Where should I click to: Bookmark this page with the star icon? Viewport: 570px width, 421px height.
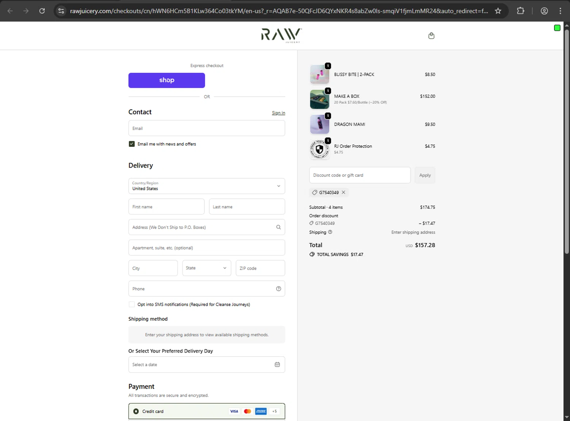[x=498, y=11]
